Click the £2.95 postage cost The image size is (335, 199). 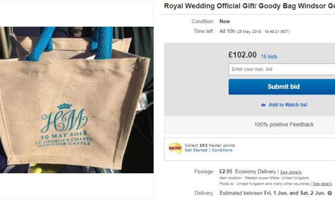(226, 171)
